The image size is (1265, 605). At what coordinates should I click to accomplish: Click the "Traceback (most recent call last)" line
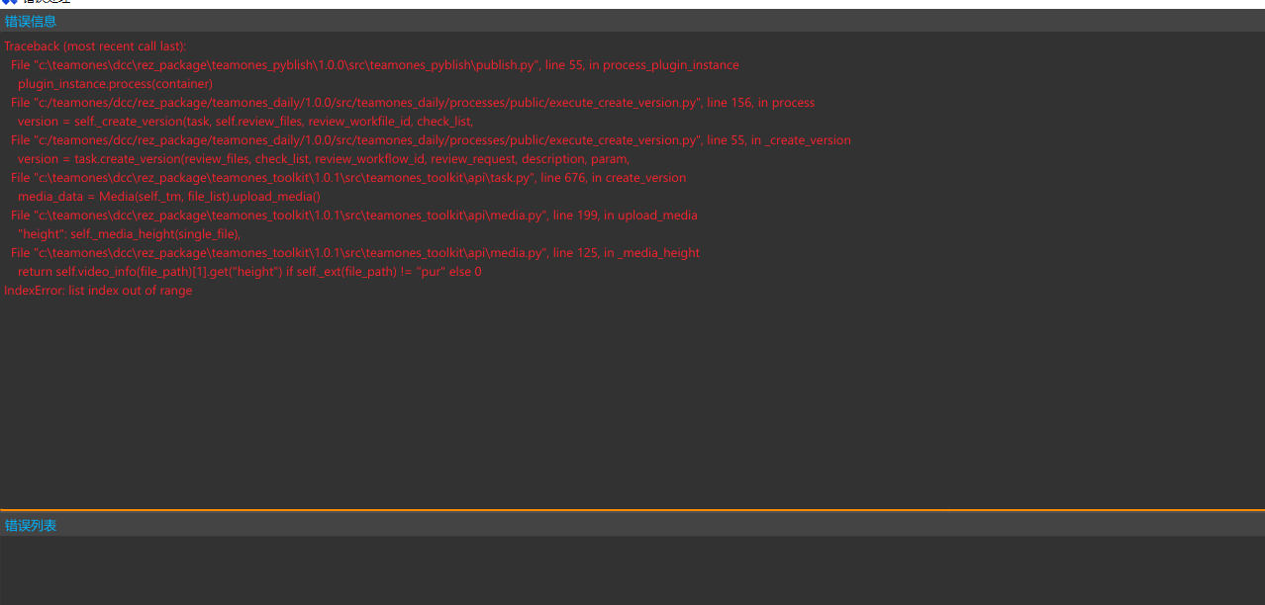pyautogui.click(x=95, y=46)
